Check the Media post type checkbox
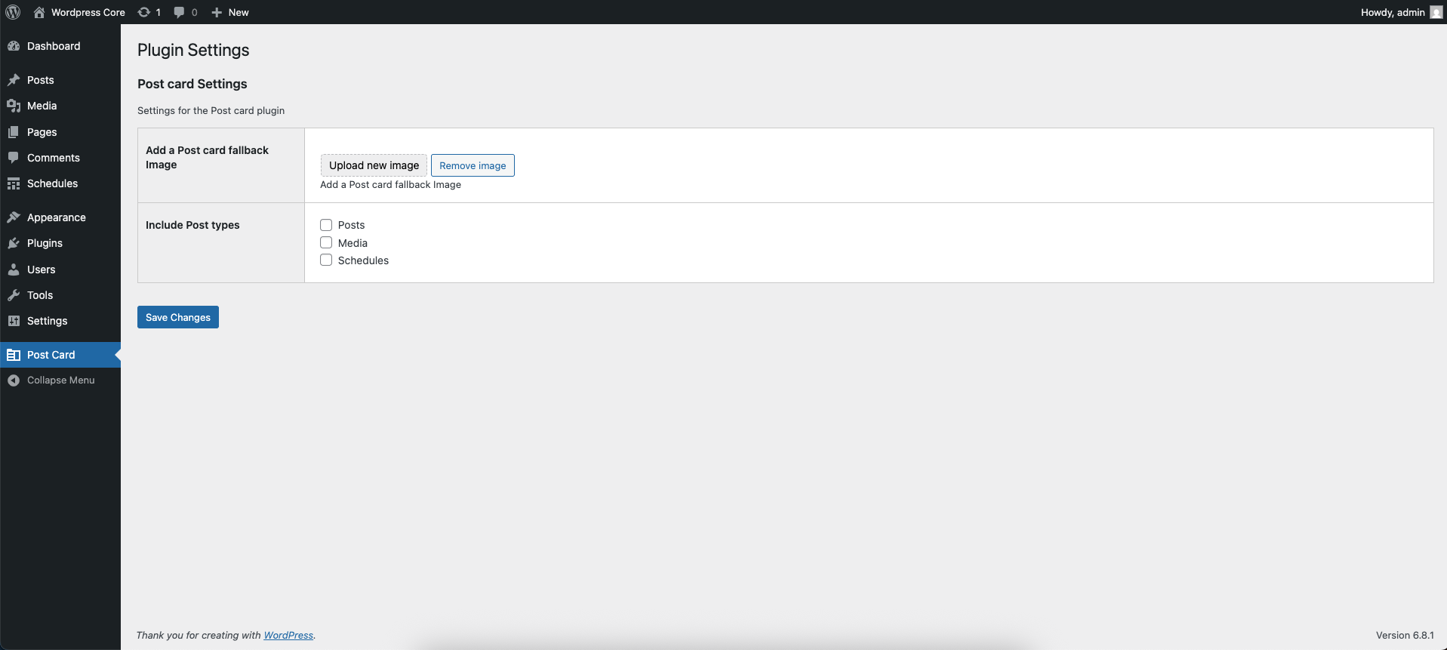1447x650 pixels. pyautogui.click(x=326, y=242)
